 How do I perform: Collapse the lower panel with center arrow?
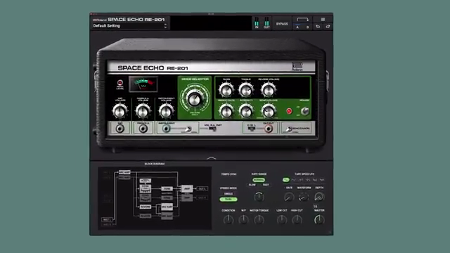point(211,158)
